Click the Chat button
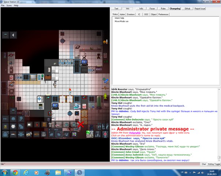The height and width of the screenshot is (176, 221). 203,164
